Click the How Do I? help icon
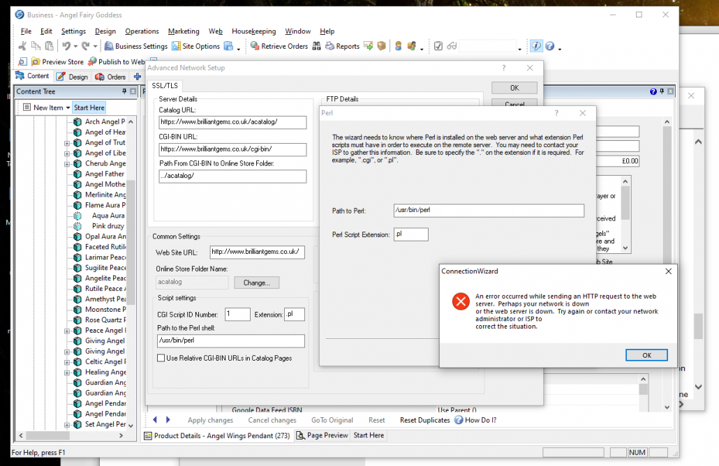719x466 pixels. tap(459, 420)
